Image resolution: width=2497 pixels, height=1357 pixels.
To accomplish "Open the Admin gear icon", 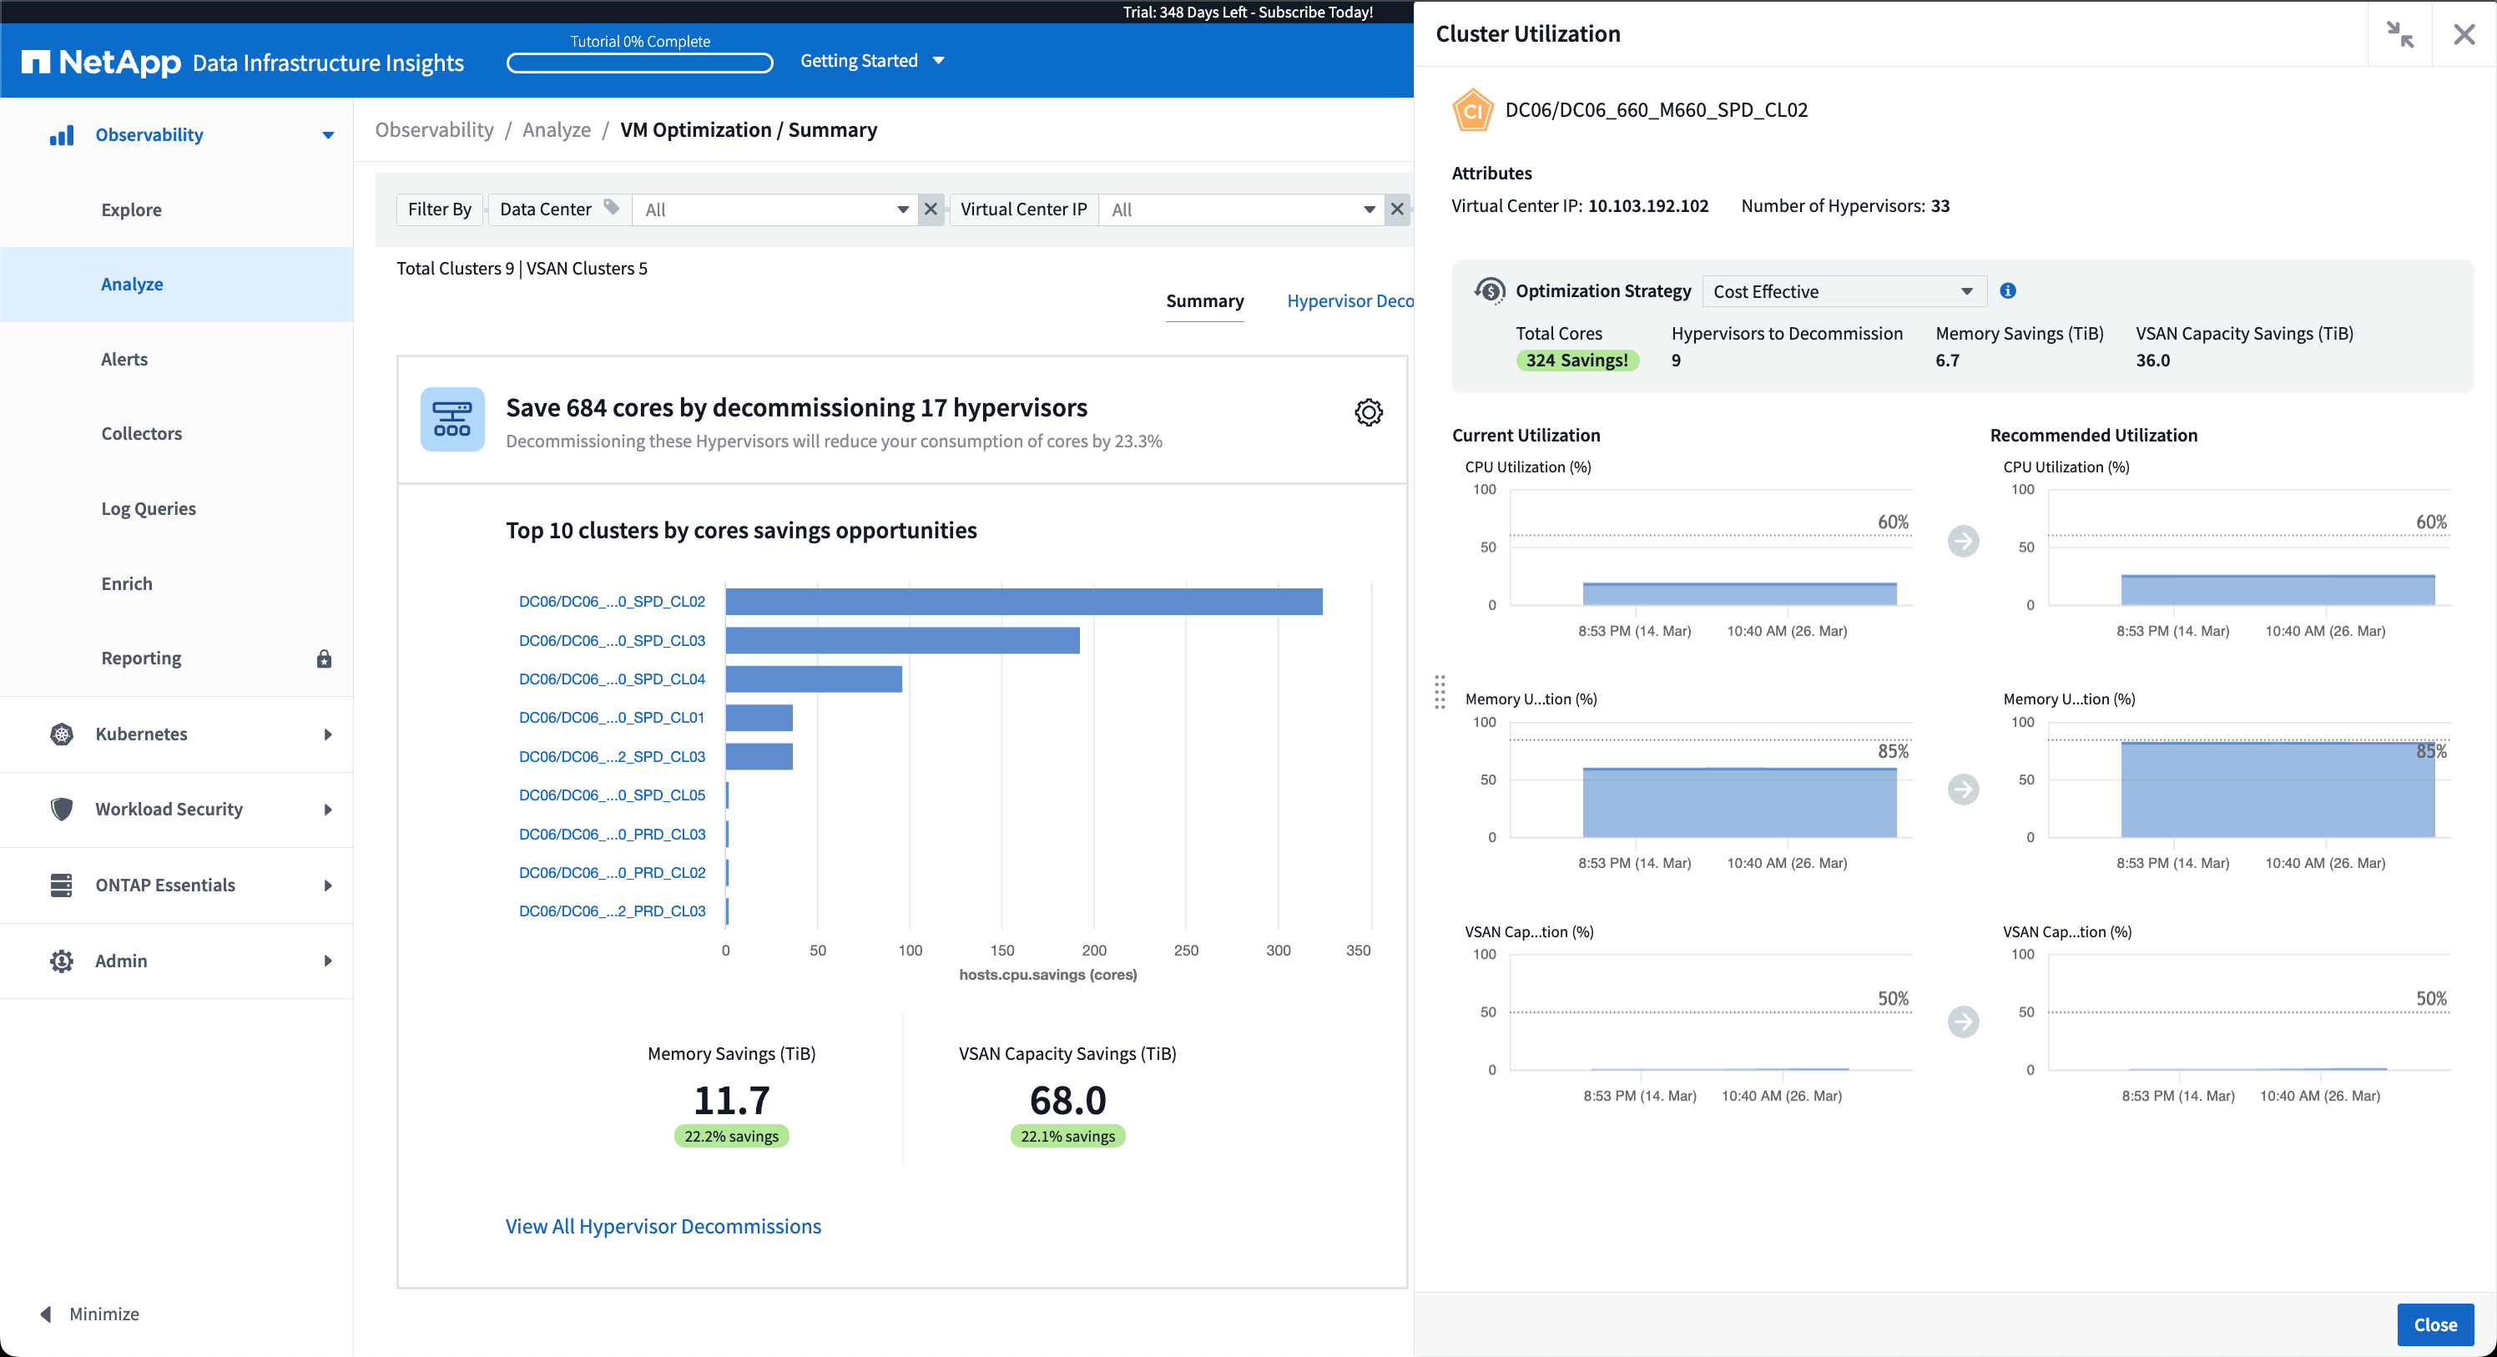I will [x=61, y=961].
